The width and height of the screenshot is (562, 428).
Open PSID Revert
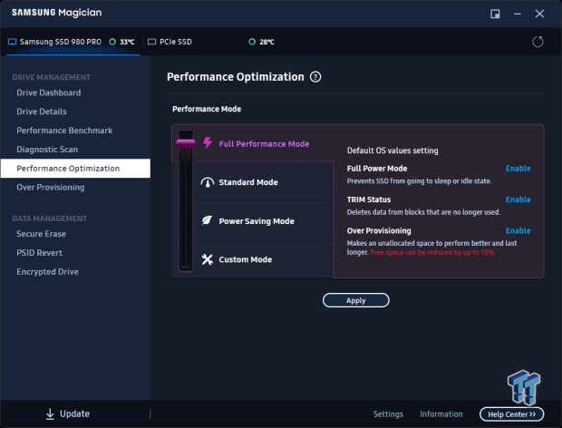39,253
